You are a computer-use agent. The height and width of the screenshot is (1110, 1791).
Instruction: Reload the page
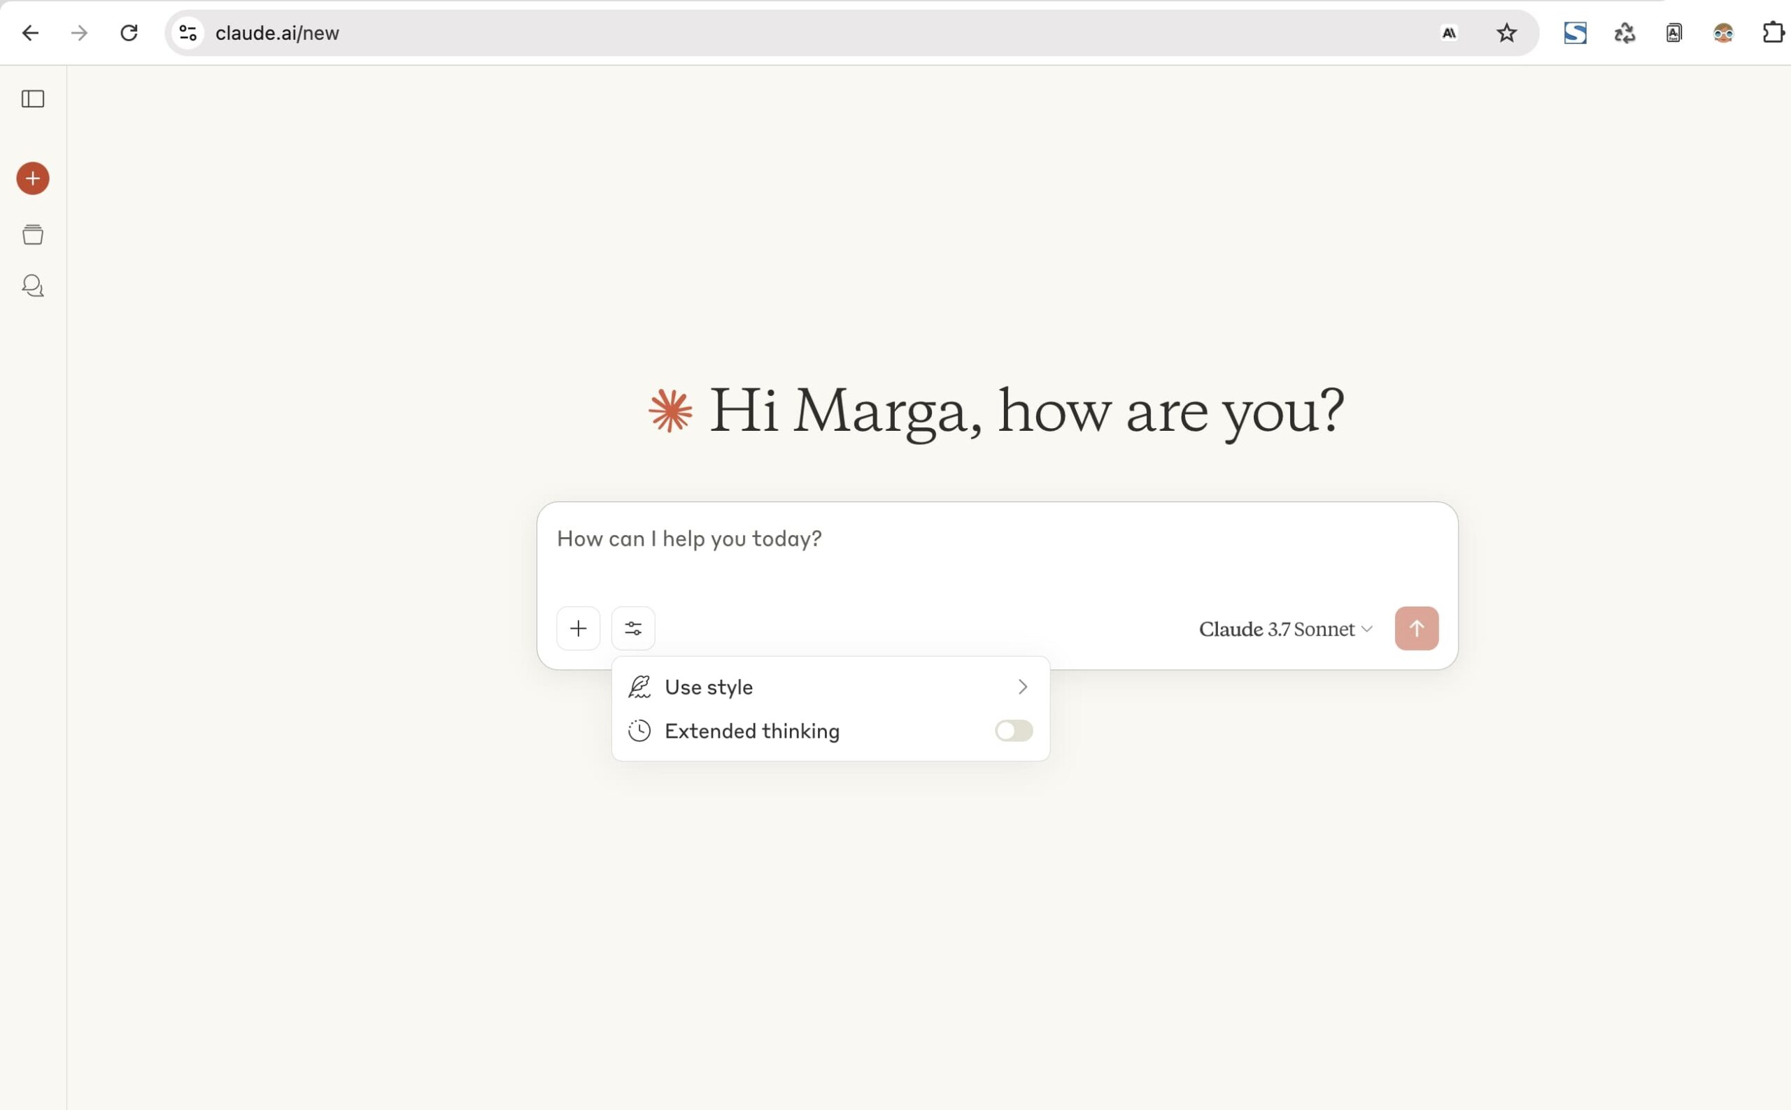point(129,33)
